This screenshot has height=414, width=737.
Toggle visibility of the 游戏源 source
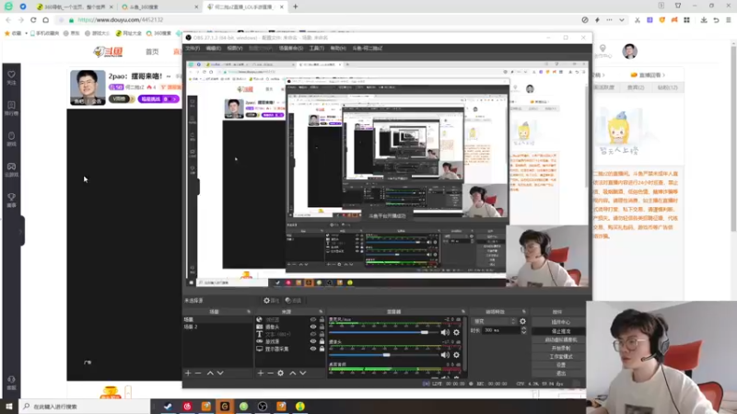(313, 341)
